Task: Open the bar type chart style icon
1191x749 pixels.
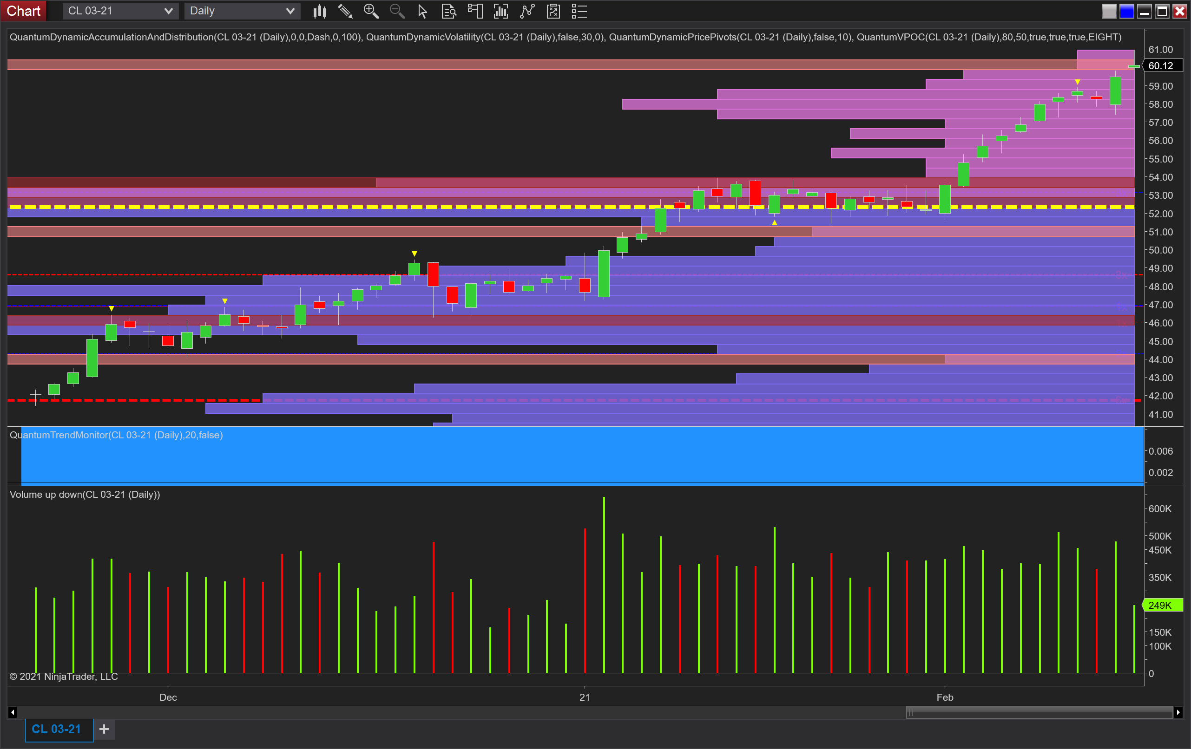Action: pos(320,11)
